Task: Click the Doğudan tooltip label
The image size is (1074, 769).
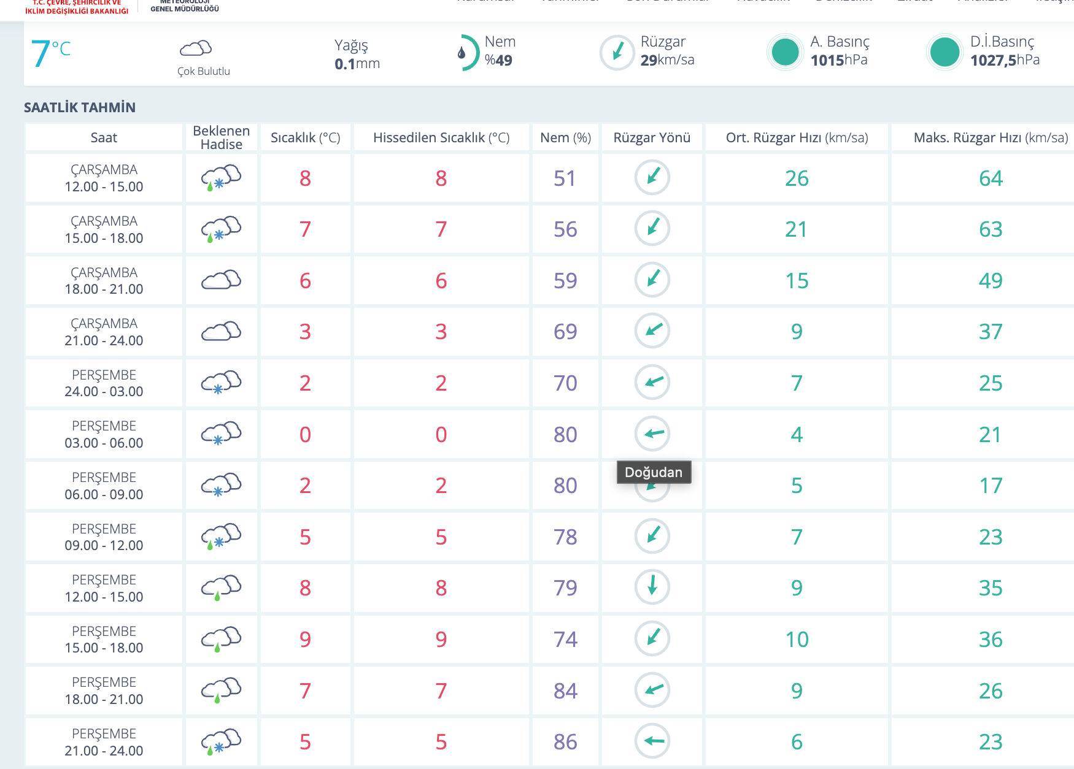Action: (x=654, y=472)
